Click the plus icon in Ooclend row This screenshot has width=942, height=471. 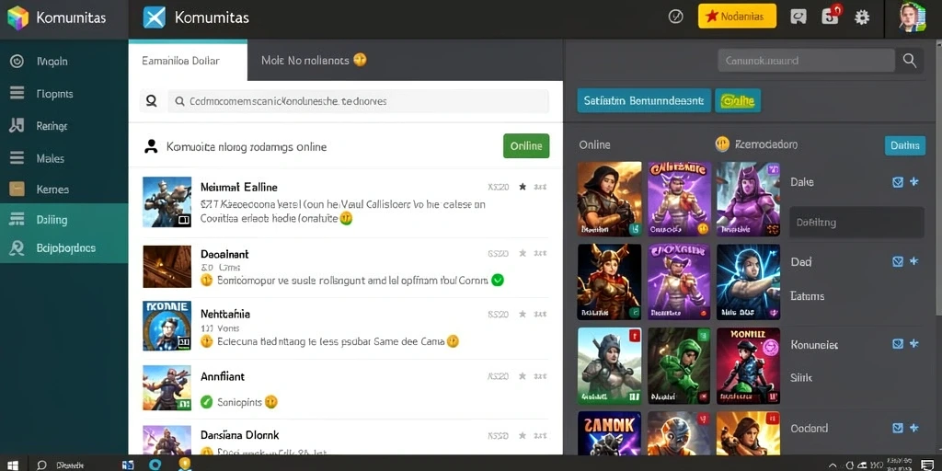point(914,428)
